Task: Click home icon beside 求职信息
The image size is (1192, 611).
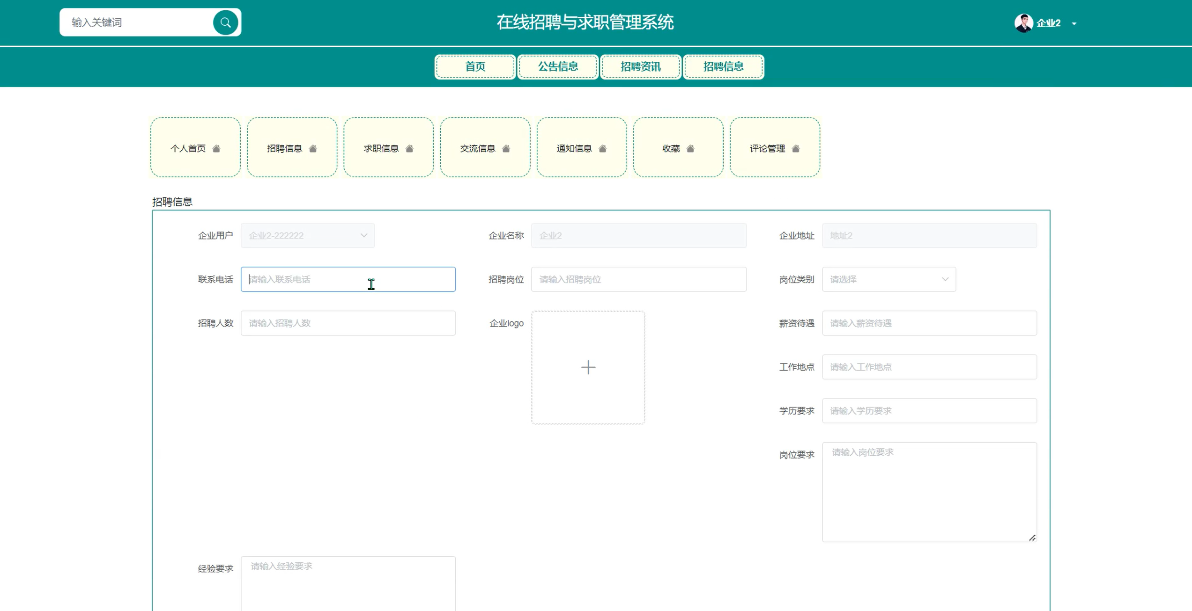Action: (410, 149)
